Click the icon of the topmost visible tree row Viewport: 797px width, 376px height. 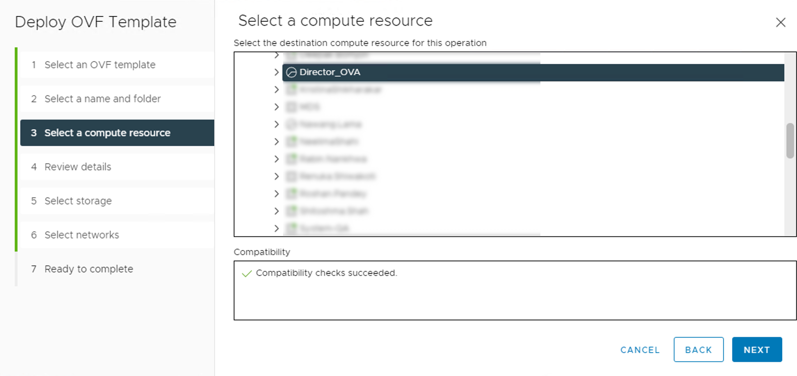click(291, 55)
